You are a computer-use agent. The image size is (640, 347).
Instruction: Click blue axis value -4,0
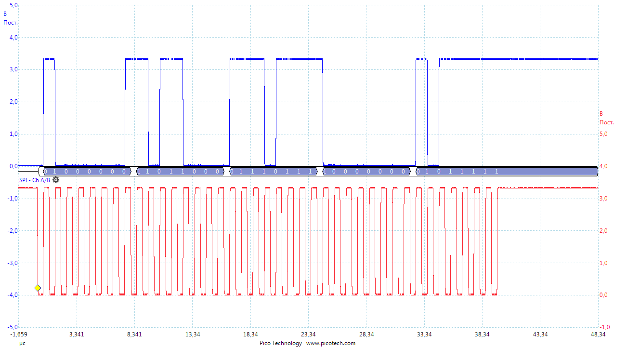pos(12,295)
